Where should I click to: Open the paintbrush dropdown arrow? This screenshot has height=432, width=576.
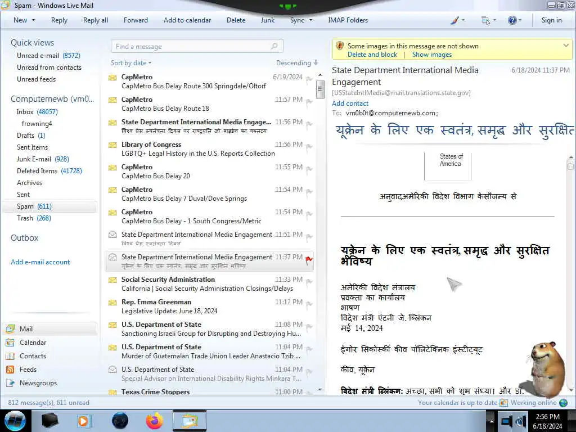click(463, 21)
